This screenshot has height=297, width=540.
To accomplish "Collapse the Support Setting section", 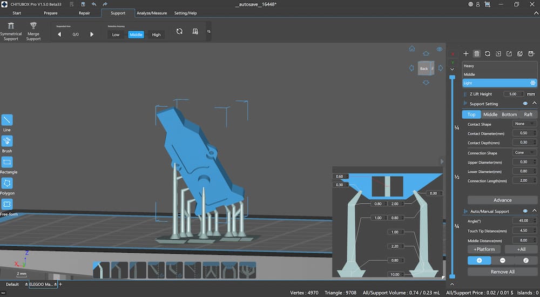I will click(534, 103).
